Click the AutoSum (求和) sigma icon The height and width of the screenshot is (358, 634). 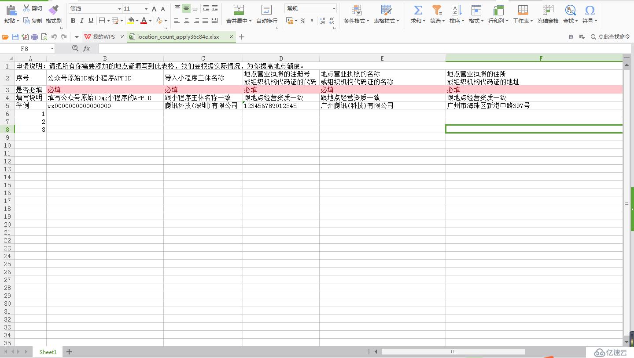(x=418, y=11)
